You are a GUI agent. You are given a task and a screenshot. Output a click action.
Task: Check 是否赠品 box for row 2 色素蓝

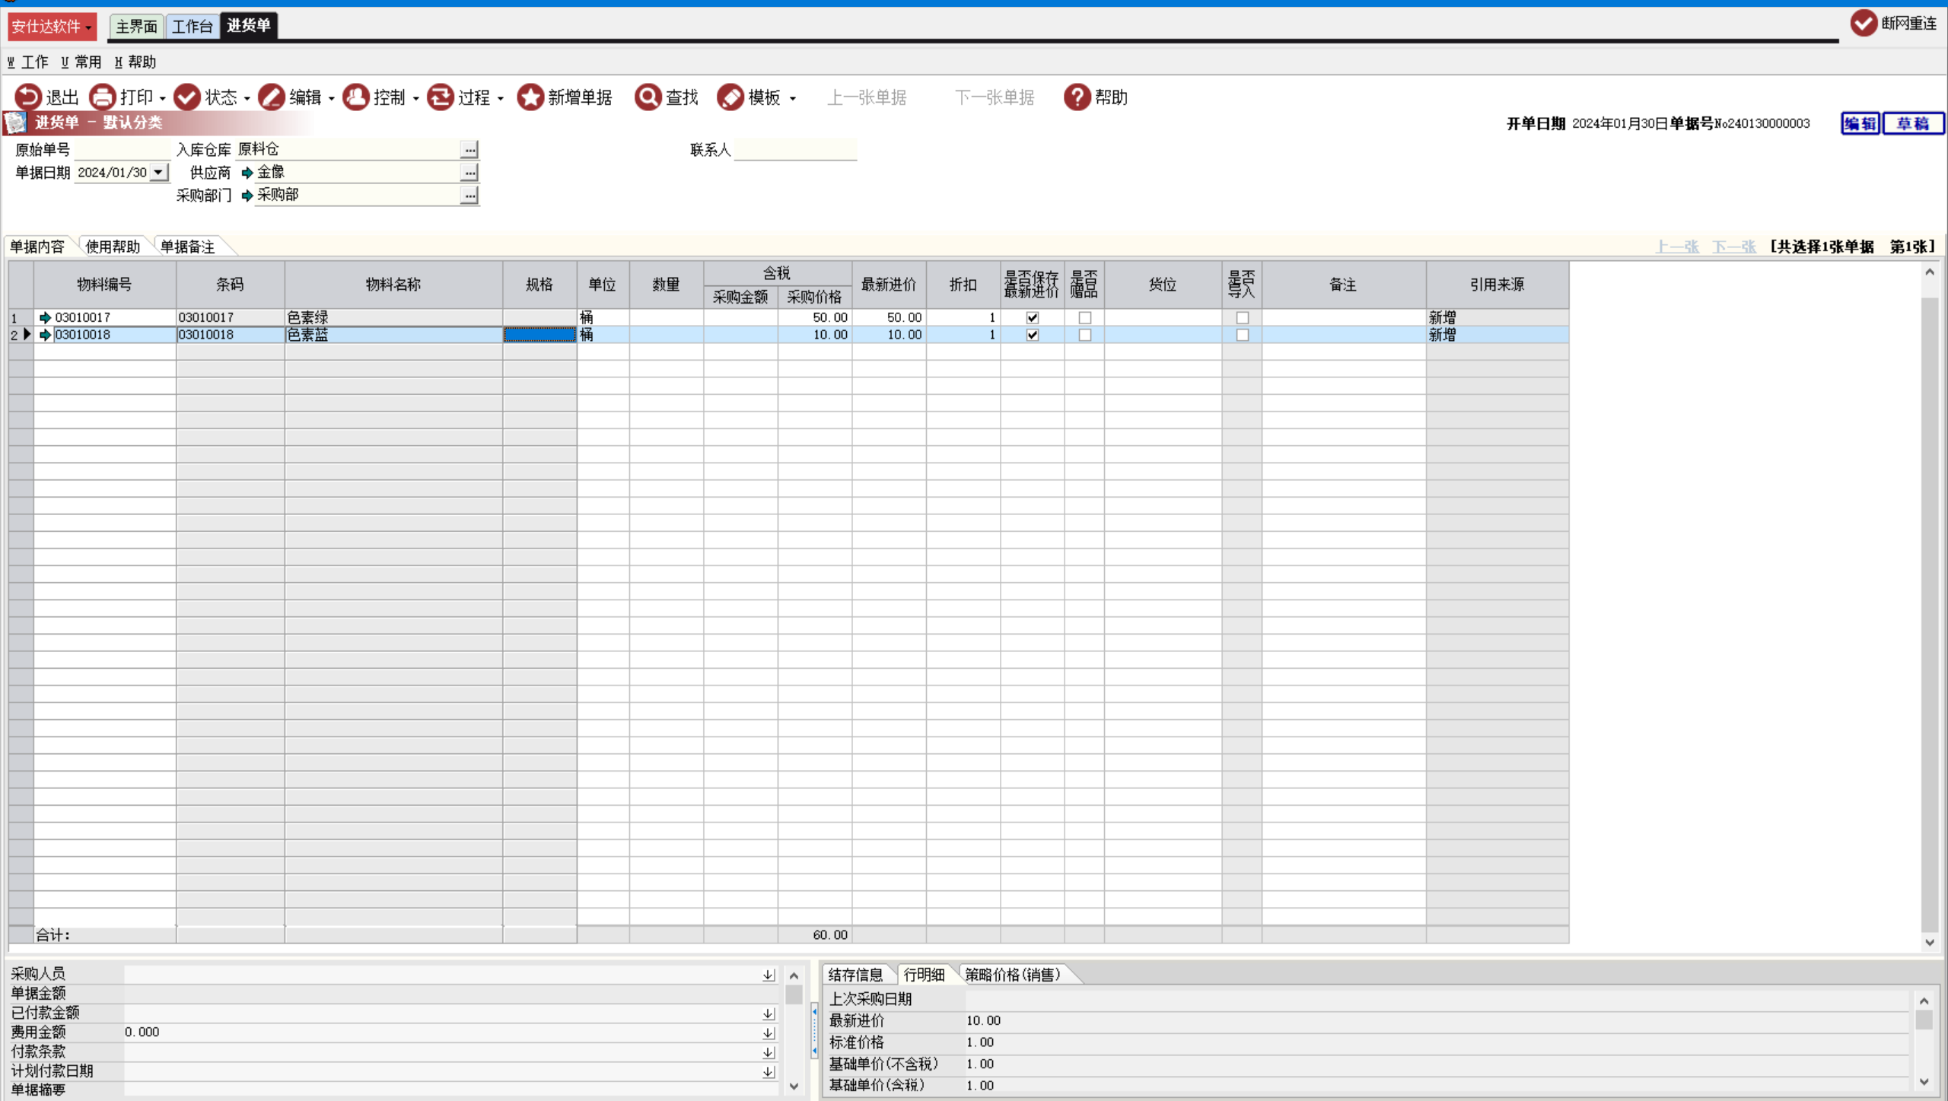click(x=1085, y=335)
